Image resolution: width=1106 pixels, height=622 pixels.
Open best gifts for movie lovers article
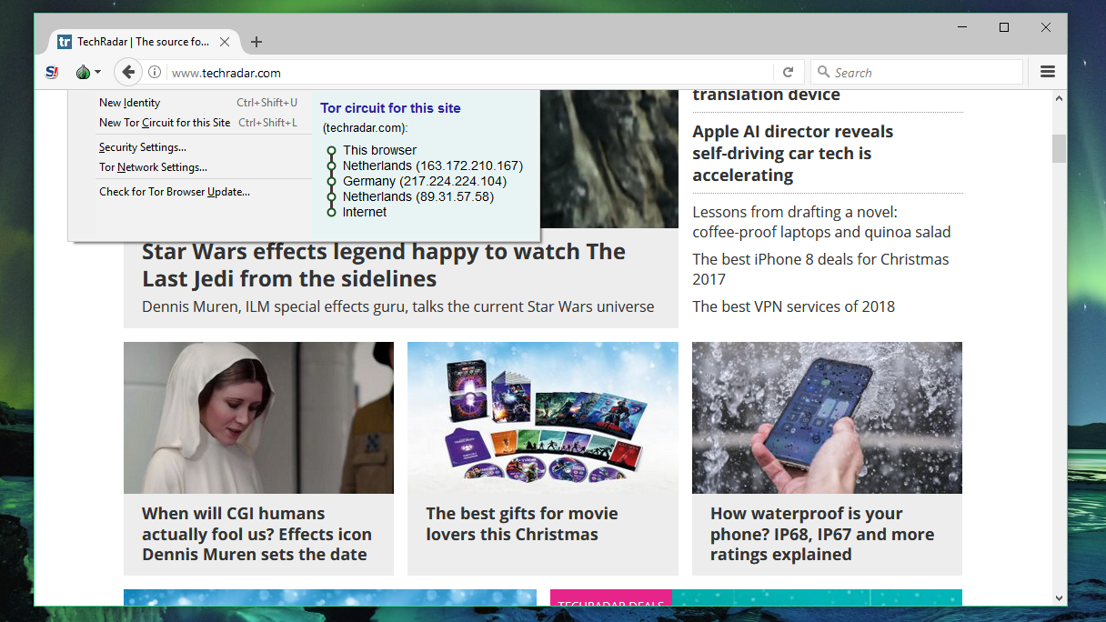pos(522,524)
